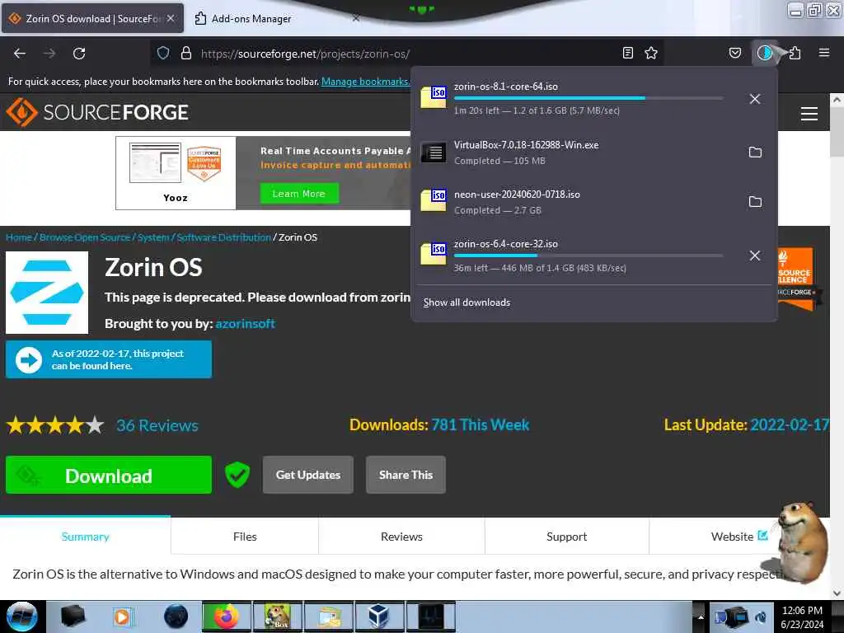Cancel the zorin-os-6.4-core-32.iso download
Viewport: 844px width, 633px height.
(755, 256)
